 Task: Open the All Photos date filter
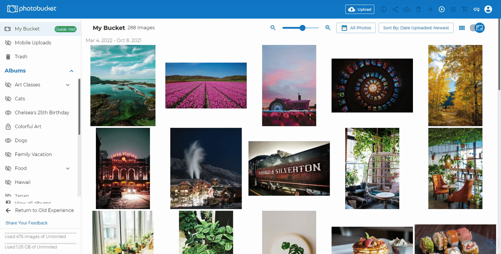pyautogui.click(x=356, y=28)
